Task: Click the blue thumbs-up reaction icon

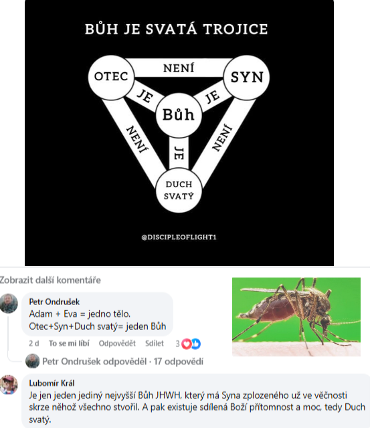Action: [x=196, y=344]
